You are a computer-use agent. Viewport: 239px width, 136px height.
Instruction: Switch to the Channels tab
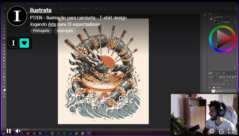pyautogui.click(x=217, y=73)
